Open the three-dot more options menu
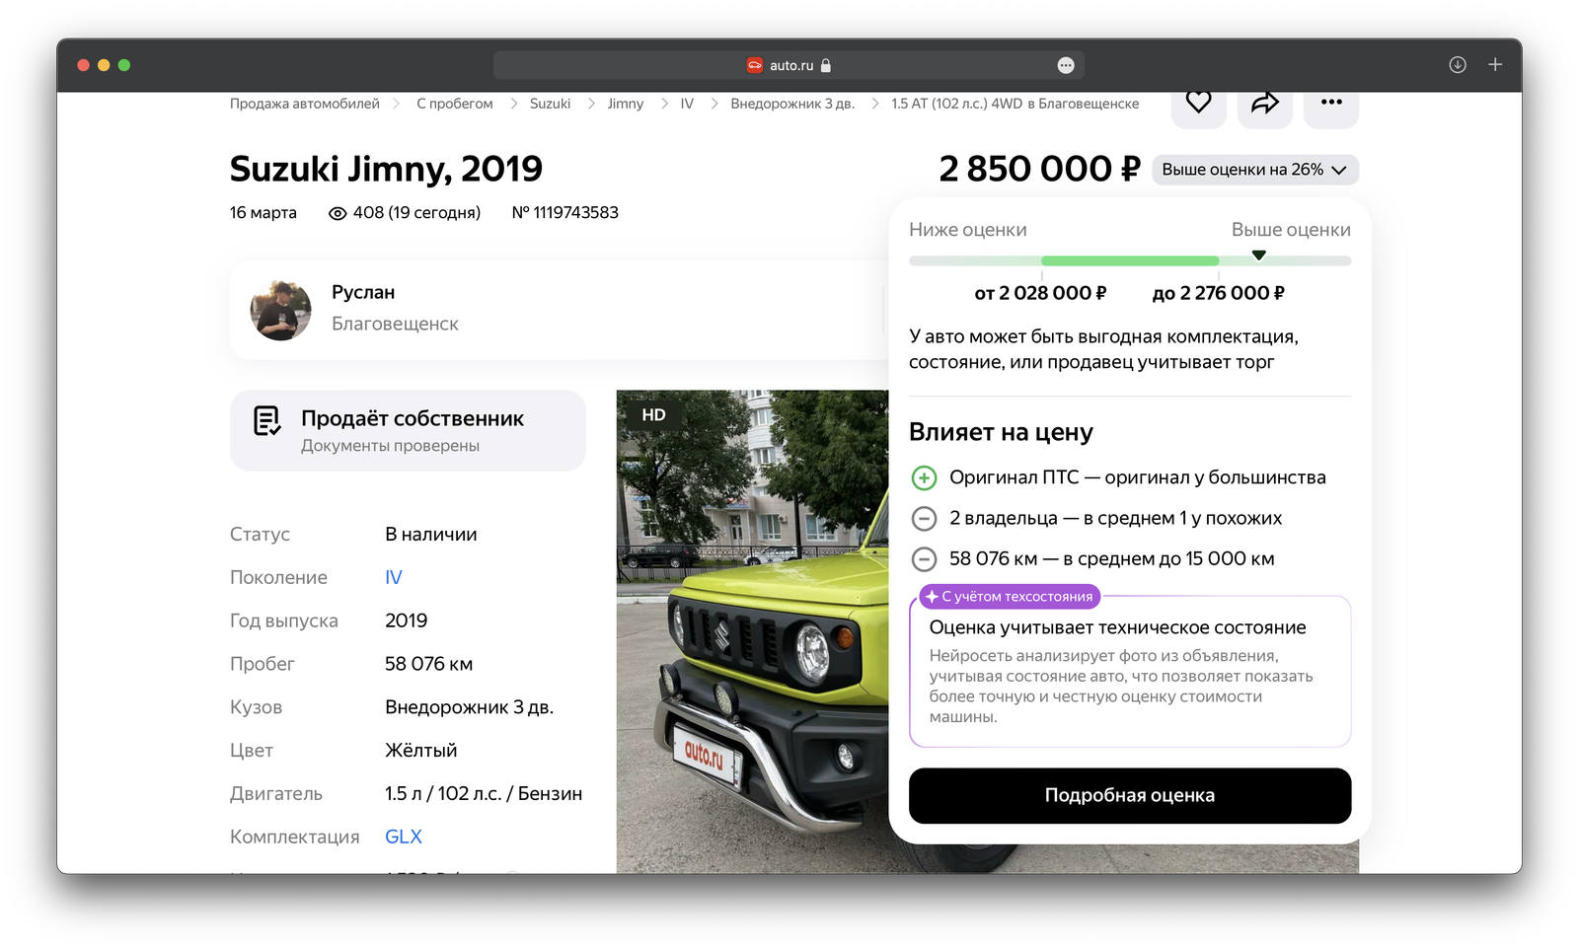The width and height of the screenshot is (1579, 949). 1331,102
